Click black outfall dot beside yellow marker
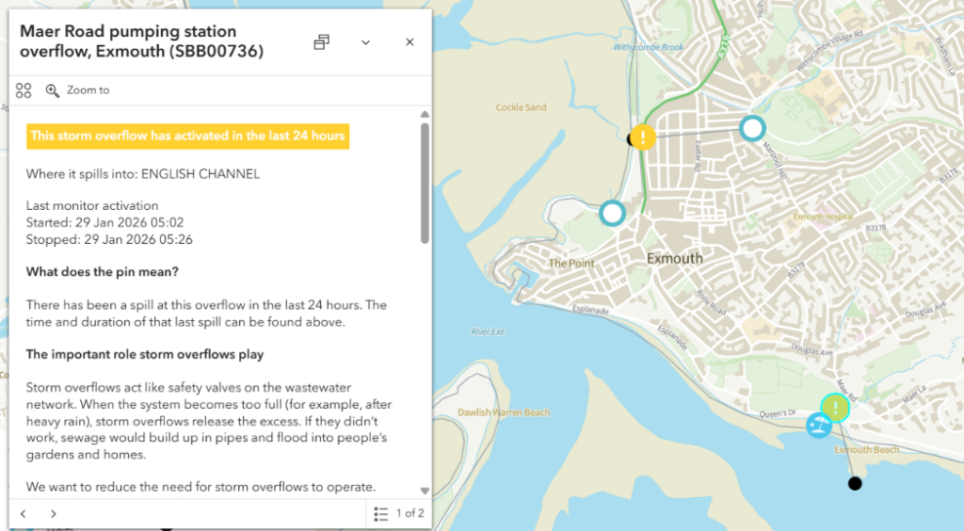The height and width of the screenshot is (531, 964). click(631, 139)
